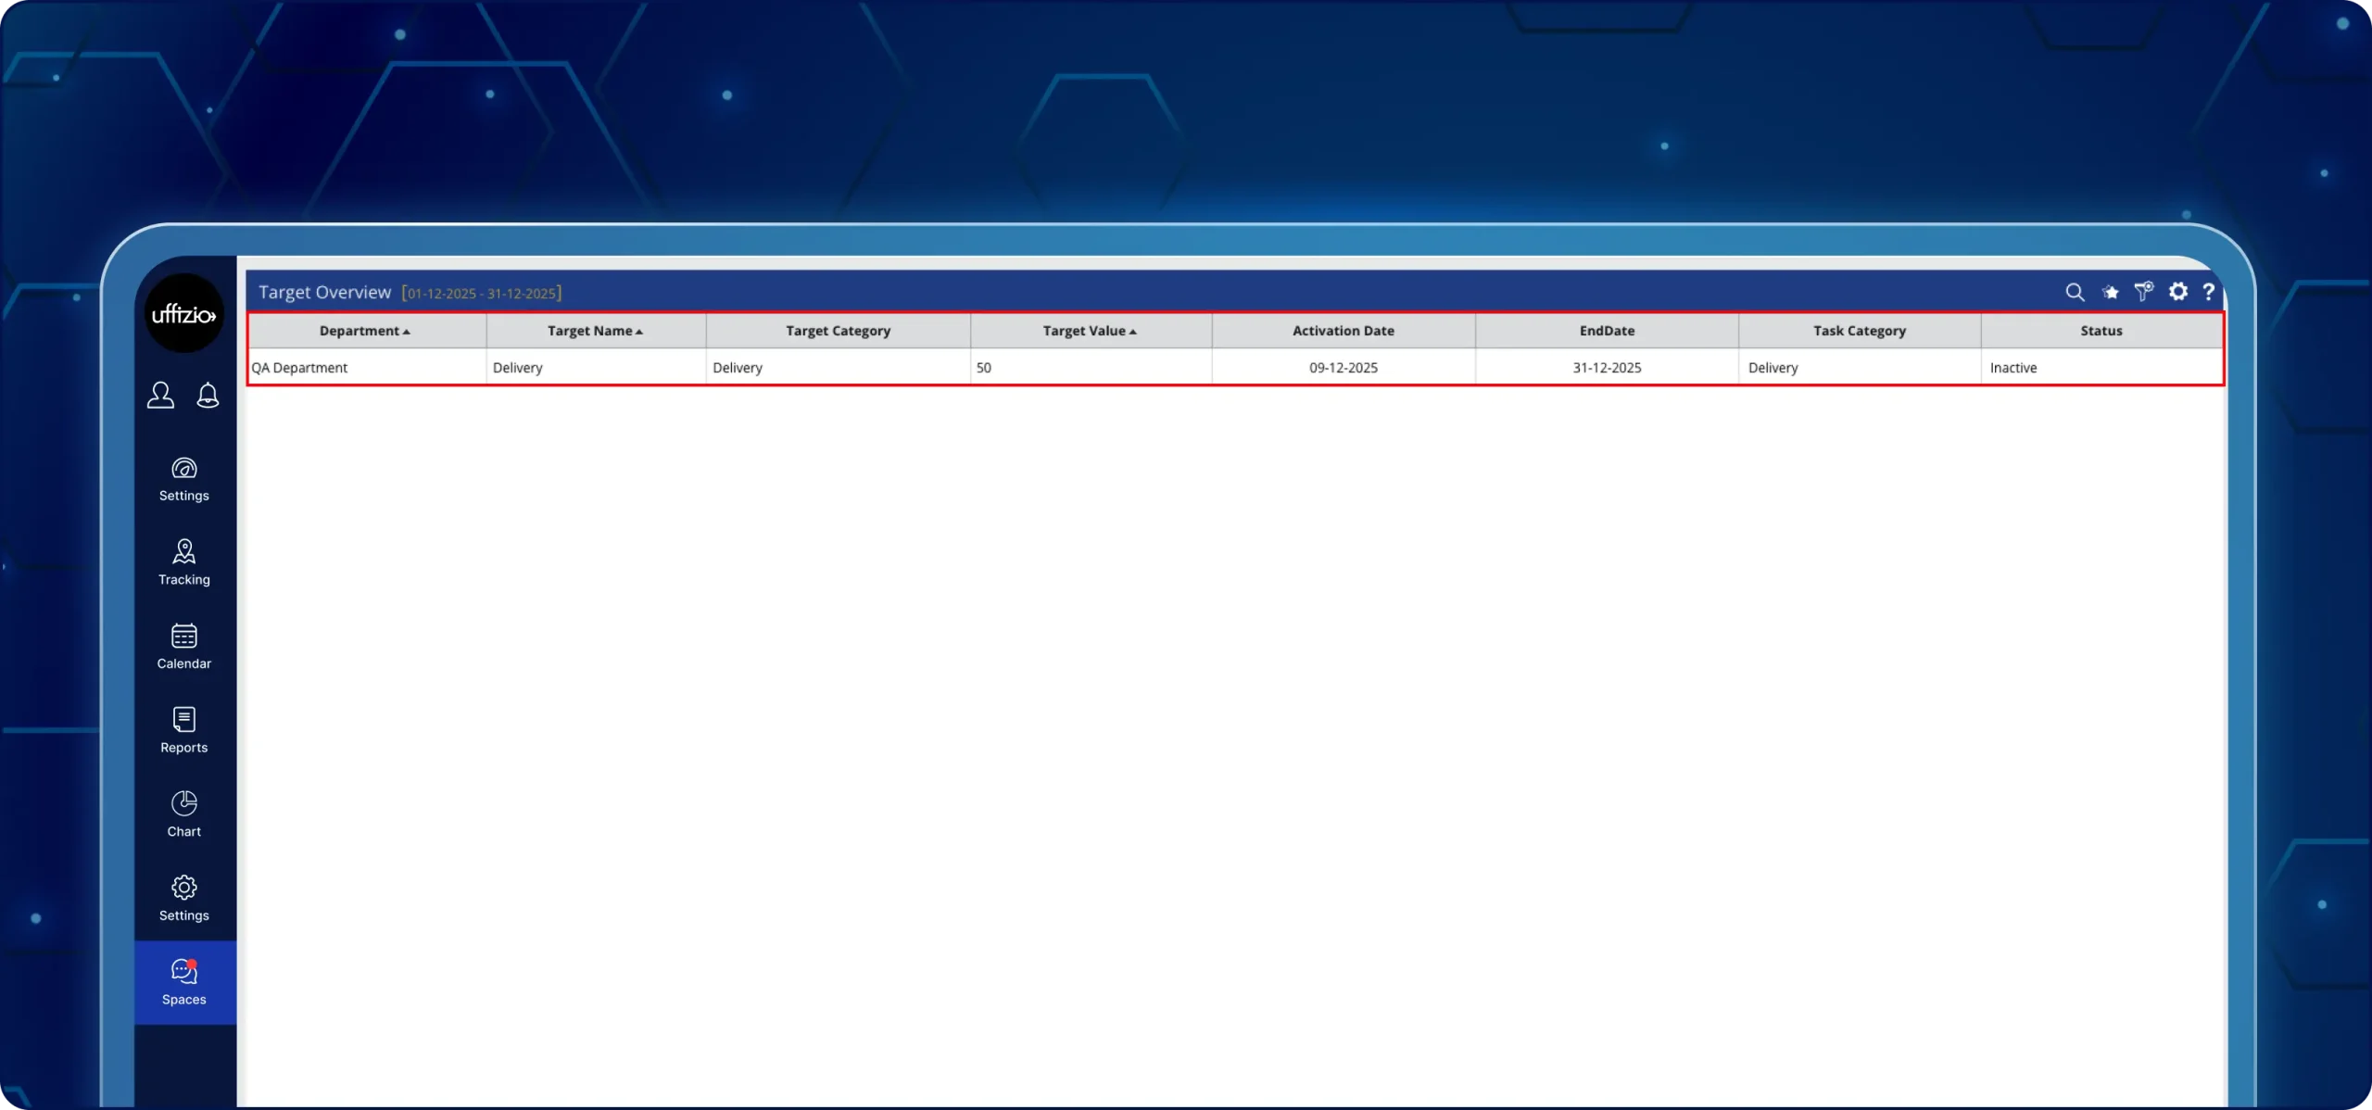
Task: Click the date range beside Target Overview
Action: [482, 294]
